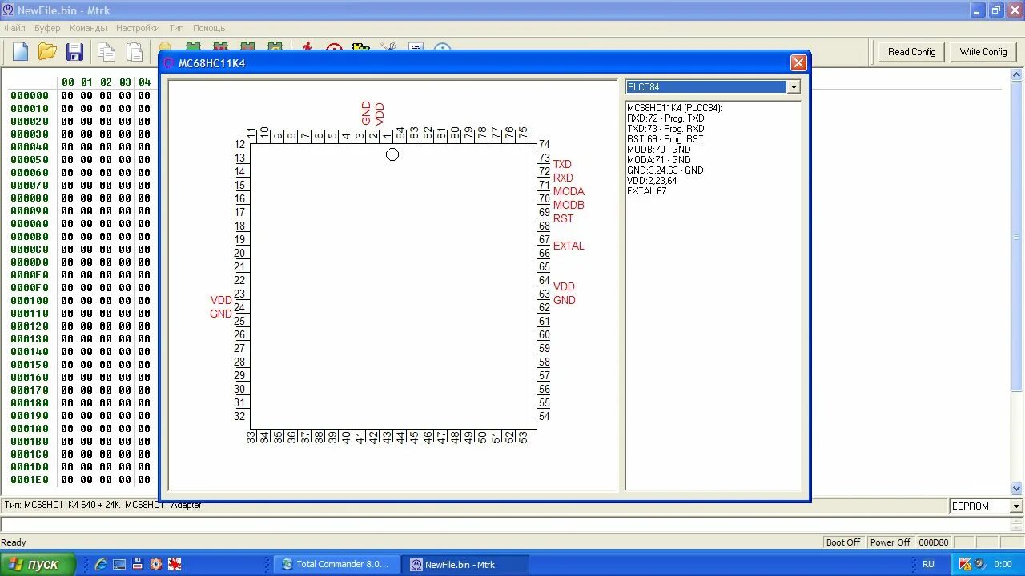Image resolution: width=1025 pixels, height=576 pixels.
Task: Click the main window scrollbar down arrow
Action: 1017,488
